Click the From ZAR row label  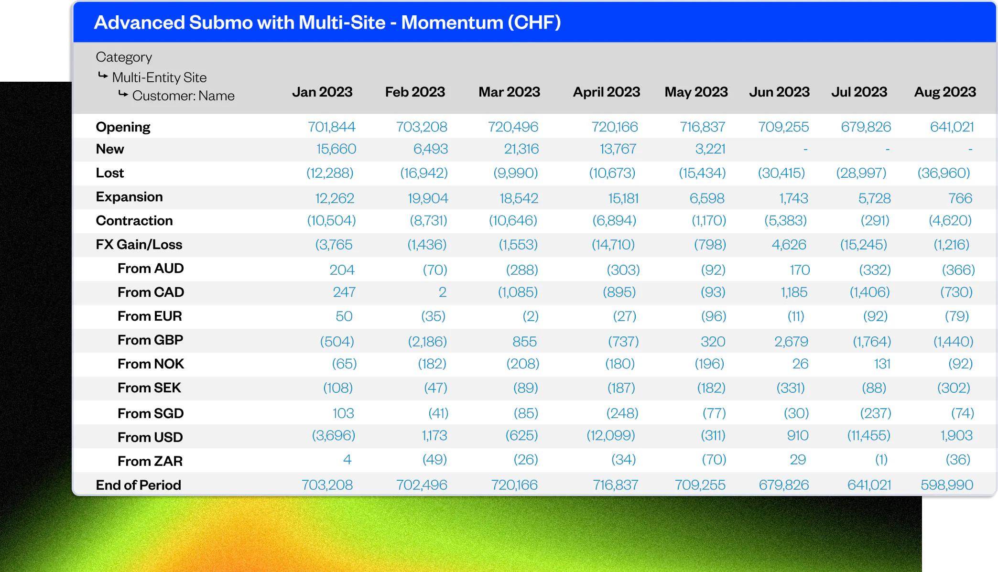point(150,461)
